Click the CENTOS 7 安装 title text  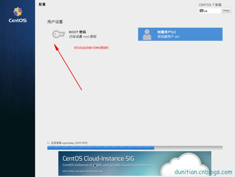click(210, 5)
